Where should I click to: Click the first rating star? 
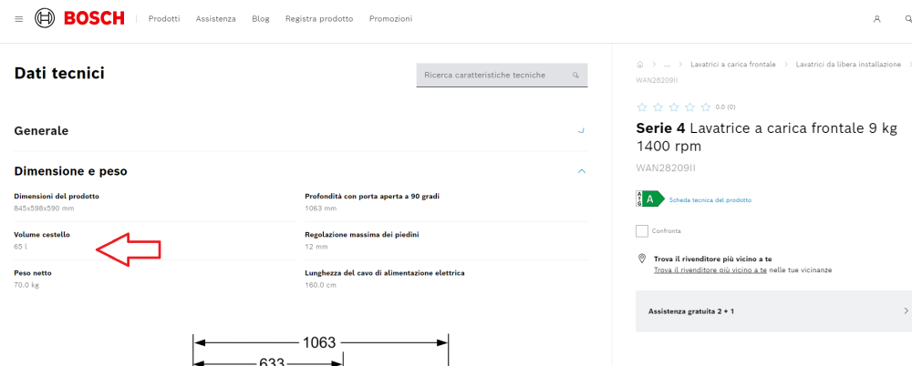[x=642, y=107]
